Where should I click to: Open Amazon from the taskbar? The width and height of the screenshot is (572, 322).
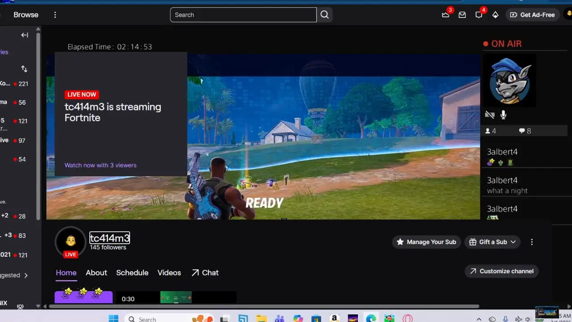(x=334, y=319)
